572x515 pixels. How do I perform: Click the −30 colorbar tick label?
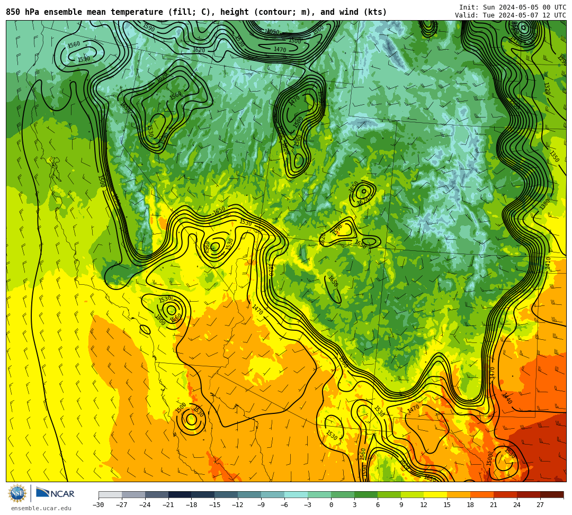99,505
